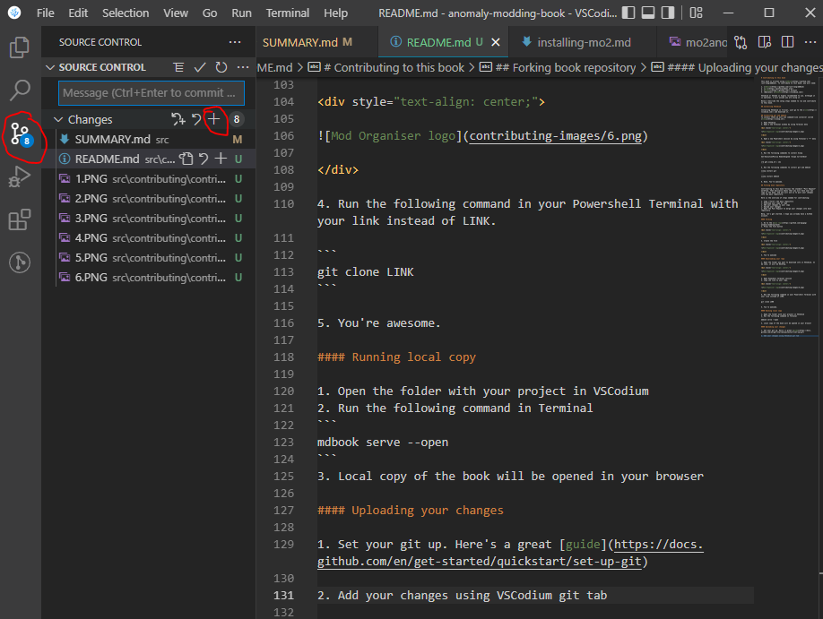Image resolution: width=823 pixels, height=619 pixels.
Task: Open Source Control view with 8 badge
Action: coord(21,134)
